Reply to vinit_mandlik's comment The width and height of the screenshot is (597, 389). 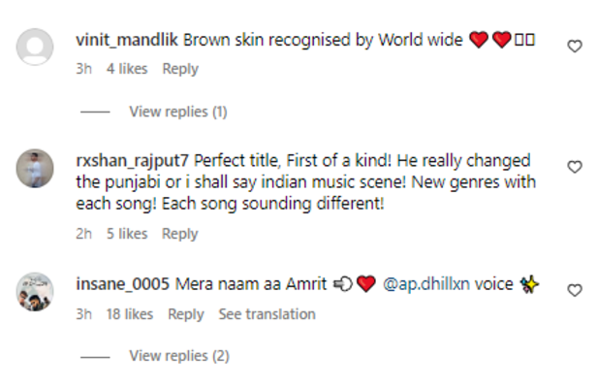pyautogui.click(x=180, y=69)
